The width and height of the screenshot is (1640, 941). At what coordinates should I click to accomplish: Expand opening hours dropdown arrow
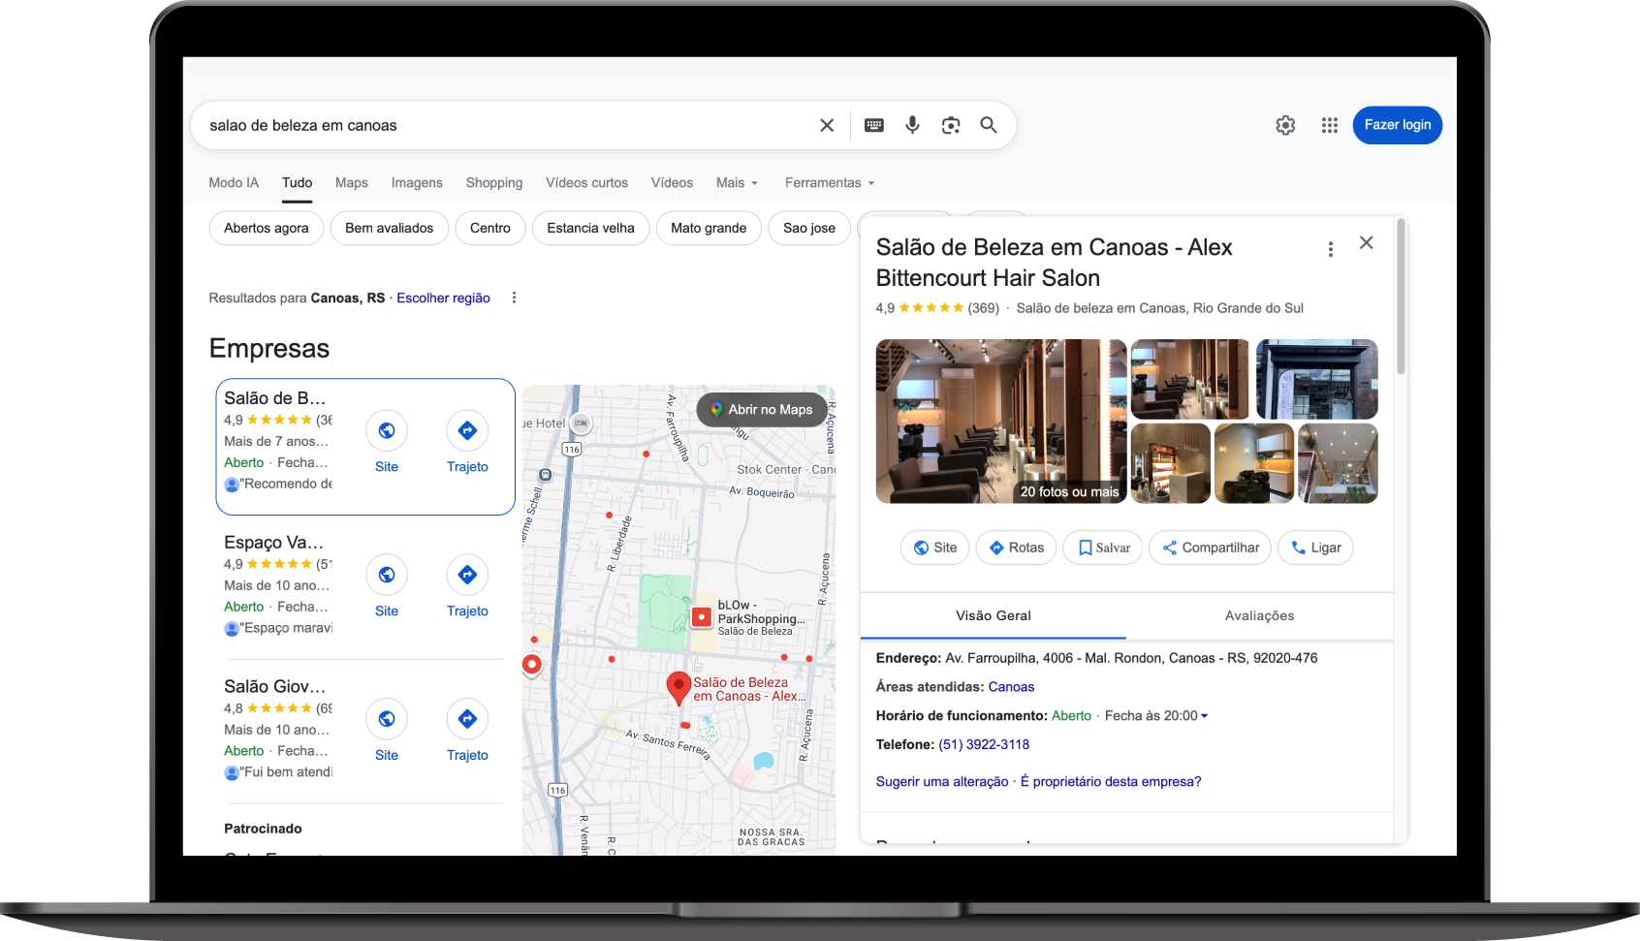[x=1204, y=716]
